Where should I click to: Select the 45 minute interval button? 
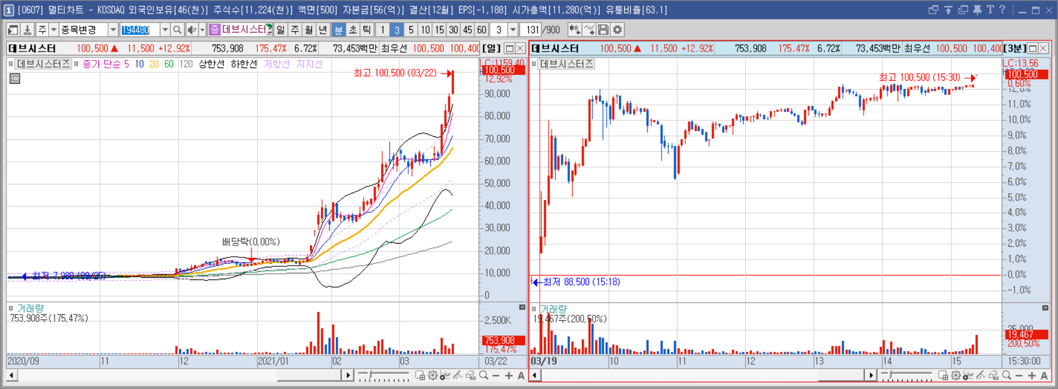pyautogui.click(x=468, y=30)
